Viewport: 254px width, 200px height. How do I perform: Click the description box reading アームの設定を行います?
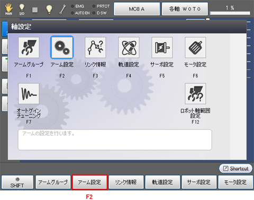click(115, 140)
